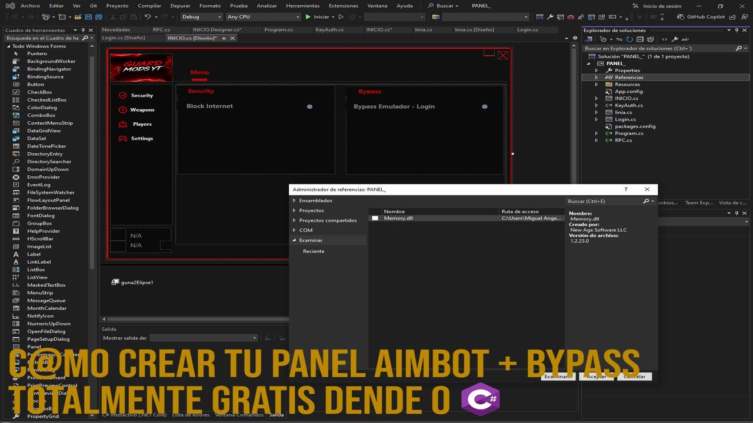Click the Nombre column header
The image size is (753, 423).
441,211
